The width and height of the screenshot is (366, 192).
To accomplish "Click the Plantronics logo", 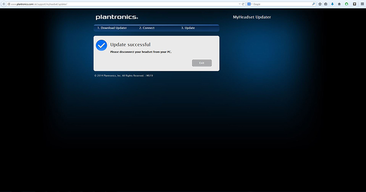I will point(117,17).
